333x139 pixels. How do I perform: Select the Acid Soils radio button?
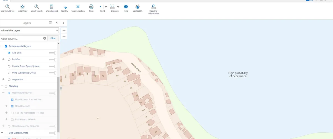pos(9,53)
